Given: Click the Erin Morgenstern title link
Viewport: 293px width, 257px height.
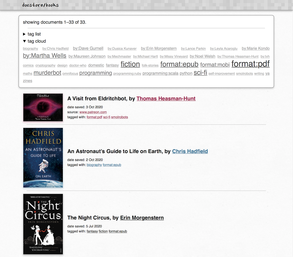Looking at the screenshot, I should pyautogui.click(x=142, y=218).
